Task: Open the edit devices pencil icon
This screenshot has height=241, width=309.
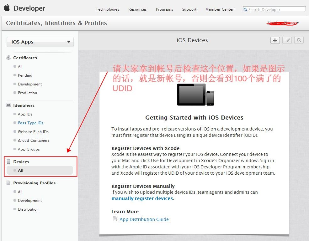Action: pos(287,40)
